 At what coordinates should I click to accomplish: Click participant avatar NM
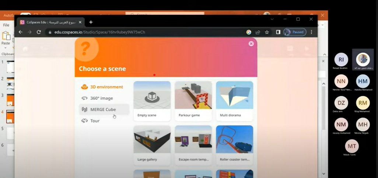tap(341, 124)
